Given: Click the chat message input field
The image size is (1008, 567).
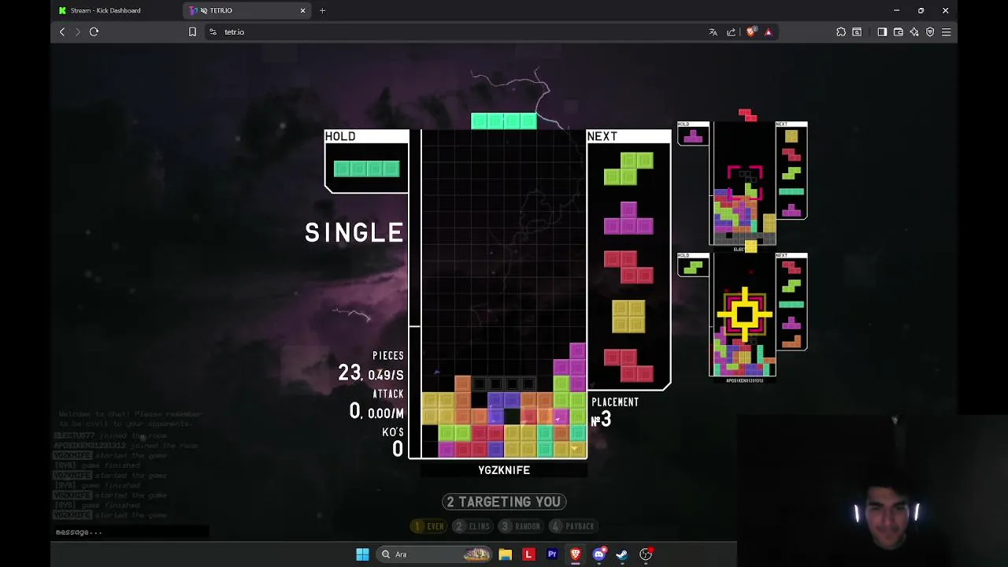Looking at the screenshot, I should 131,532.
